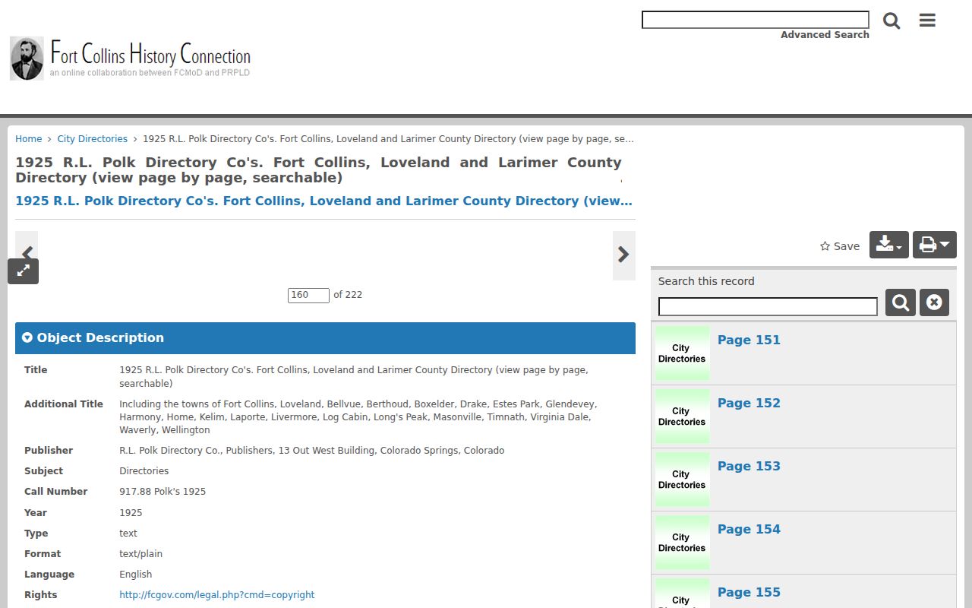Click the Fort Collins History Connection logo
The width and height of the screenshot is (972, 608).
(130, 59)
